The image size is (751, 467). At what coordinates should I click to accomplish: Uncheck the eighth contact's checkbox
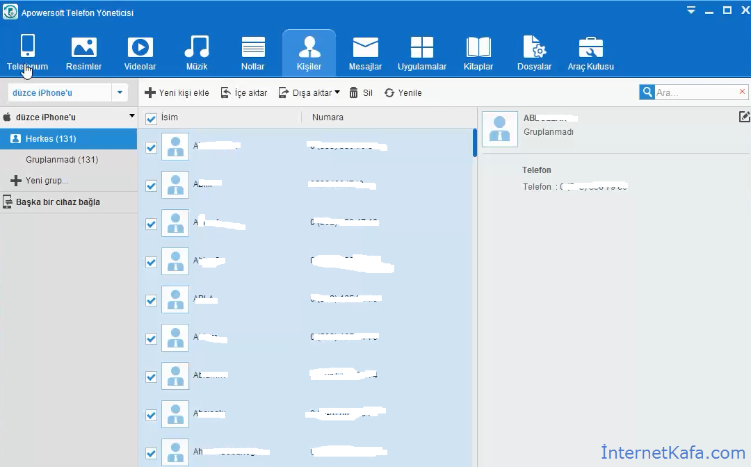point(151,416)
